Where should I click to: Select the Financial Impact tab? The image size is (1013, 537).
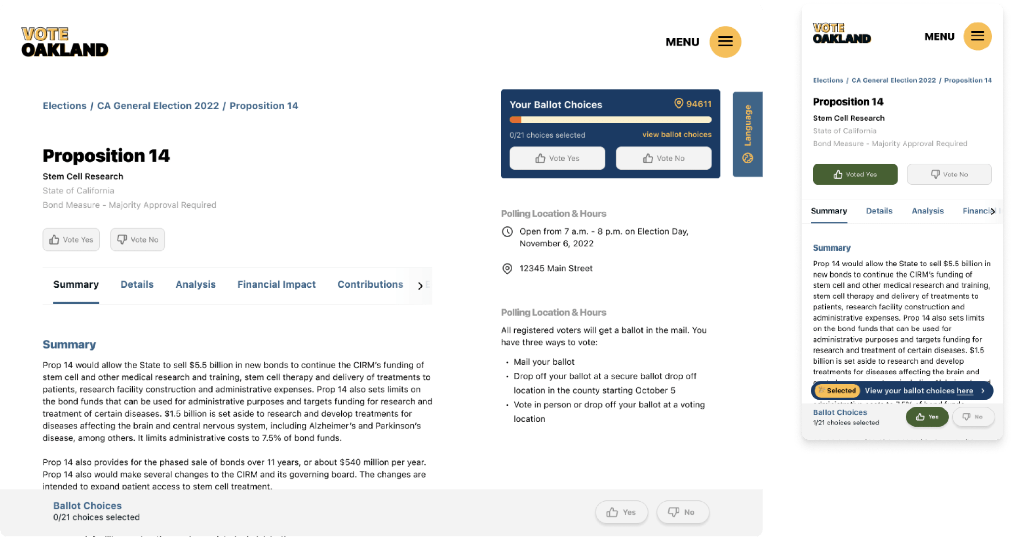tap(276, 284)
